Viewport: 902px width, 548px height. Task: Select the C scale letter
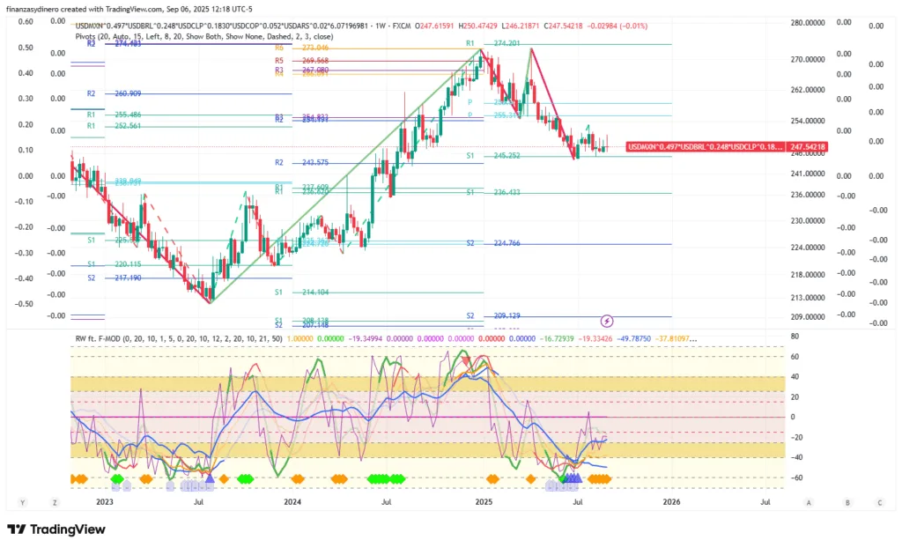coord(880,502)
